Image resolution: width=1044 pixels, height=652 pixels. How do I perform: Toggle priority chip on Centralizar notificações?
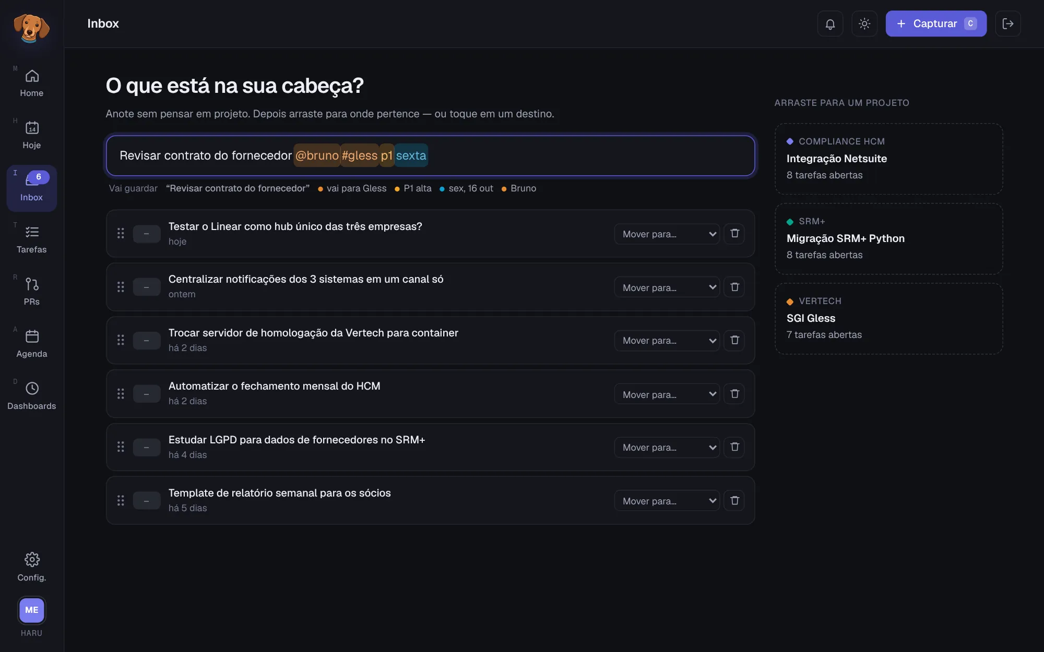[147, 287]
